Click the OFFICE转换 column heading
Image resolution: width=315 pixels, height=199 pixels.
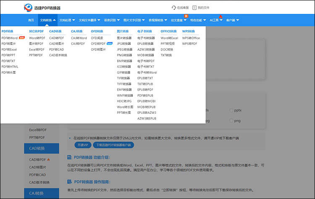(x=168, y=31)
